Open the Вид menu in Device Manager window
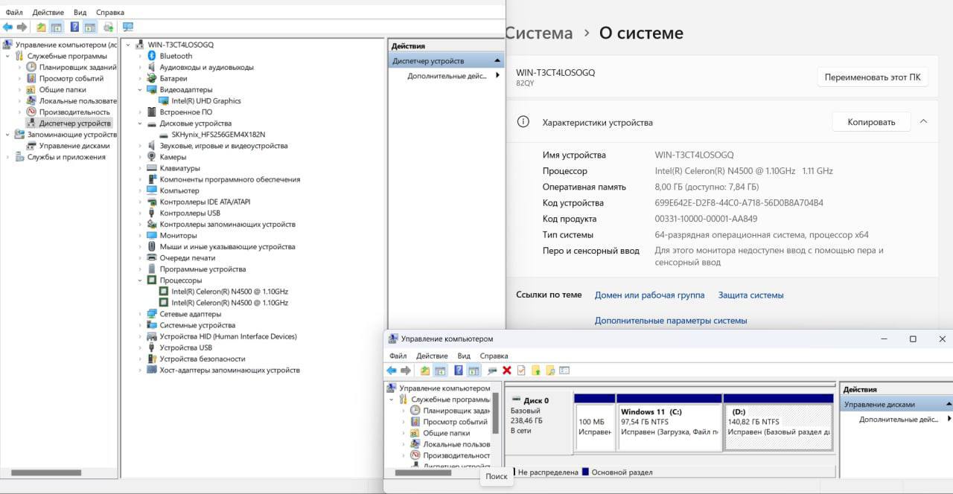 [x=80, y=13]
